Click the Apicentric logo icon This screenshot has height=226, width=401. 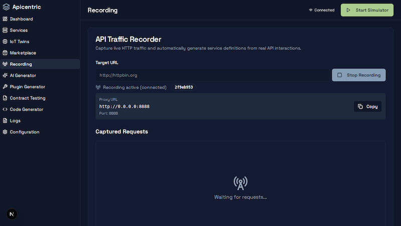[x=6, y=7]
